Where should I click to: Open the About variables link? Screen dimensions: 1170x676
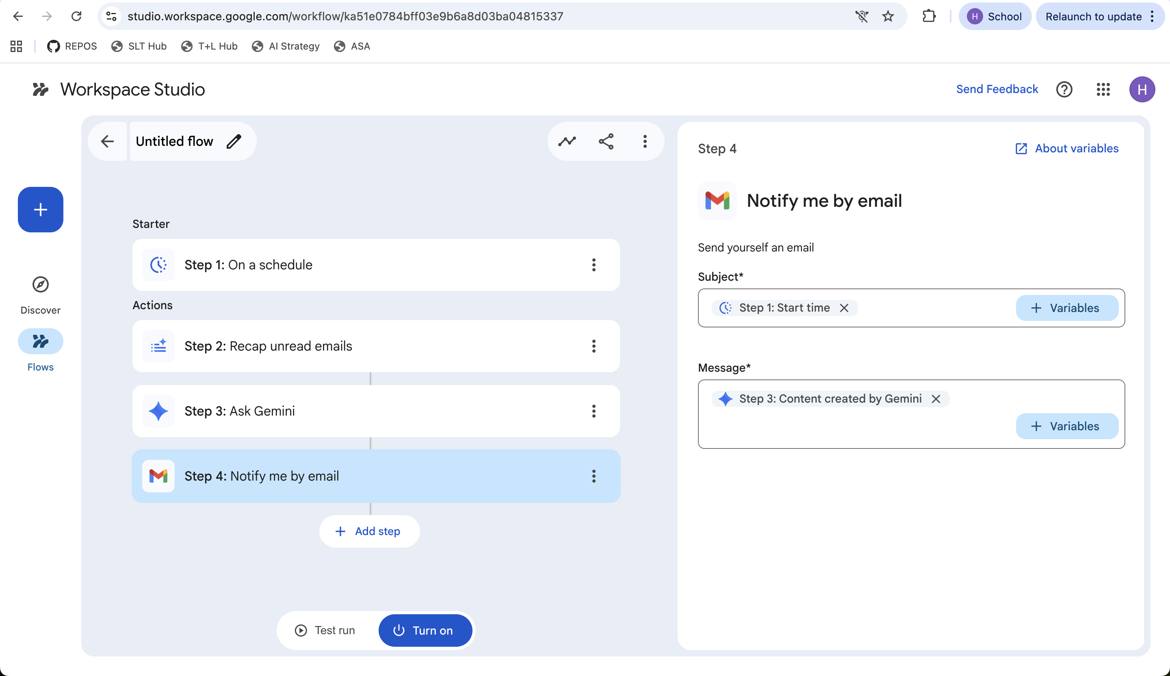point(1066,149)
